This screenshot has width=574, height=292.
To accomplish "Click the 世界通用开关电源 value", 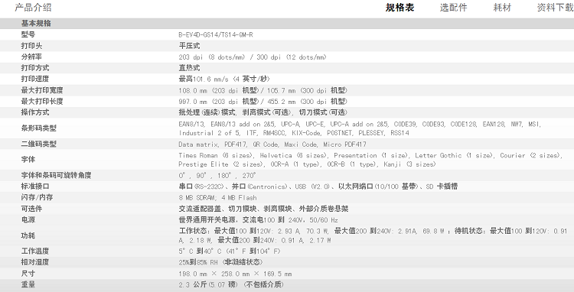I will (x=259, y=220).
